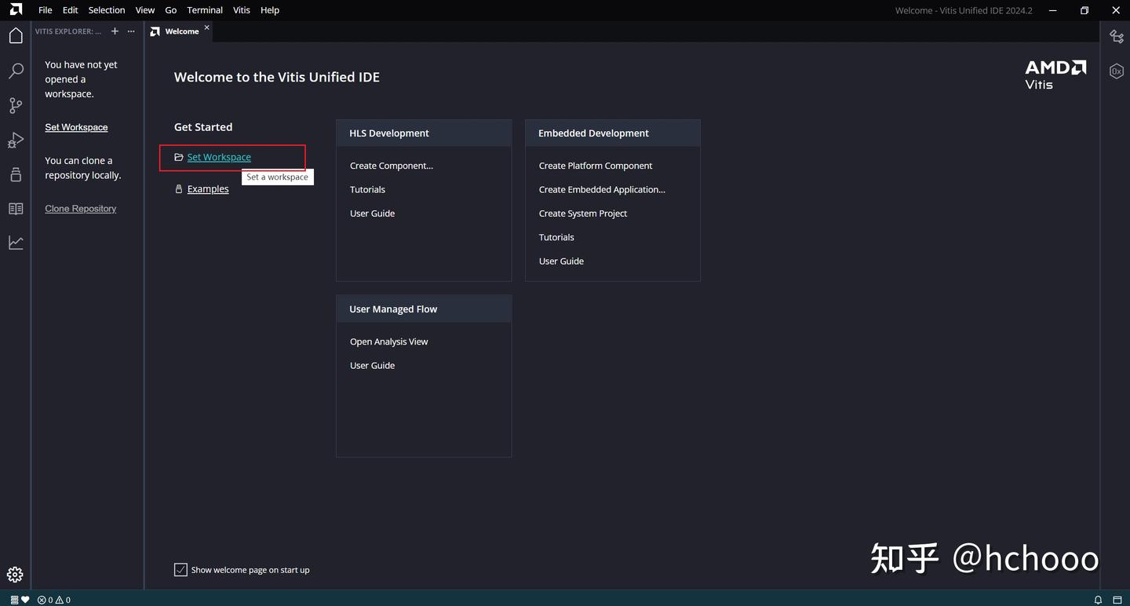Screen dimensions: 1130x606
Task: Click the notifications bell in status bar
Action: 1098,600
